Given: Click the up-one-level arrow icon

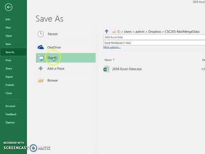Looking at the screenshot, I should pyautogui.click(x=106, y=31).
